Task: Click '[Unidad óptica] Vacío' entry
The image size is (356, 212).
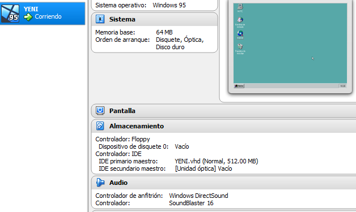Action: coord(204,168)
